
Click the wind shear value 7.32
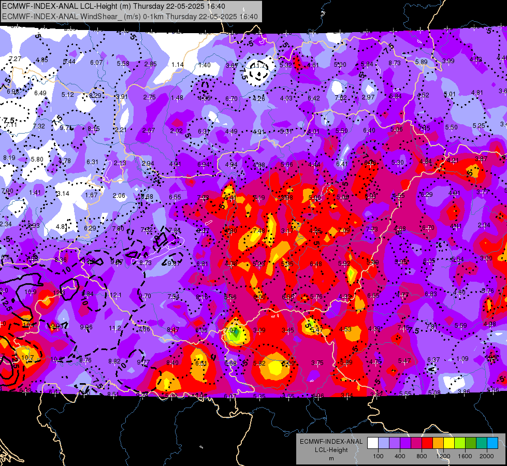pyautogui.click(x=39, y=126)
